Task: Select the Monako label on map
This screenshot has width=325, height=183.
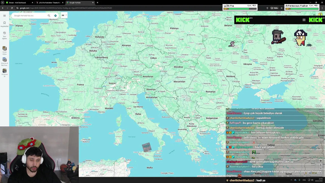Action: [109, 108]
